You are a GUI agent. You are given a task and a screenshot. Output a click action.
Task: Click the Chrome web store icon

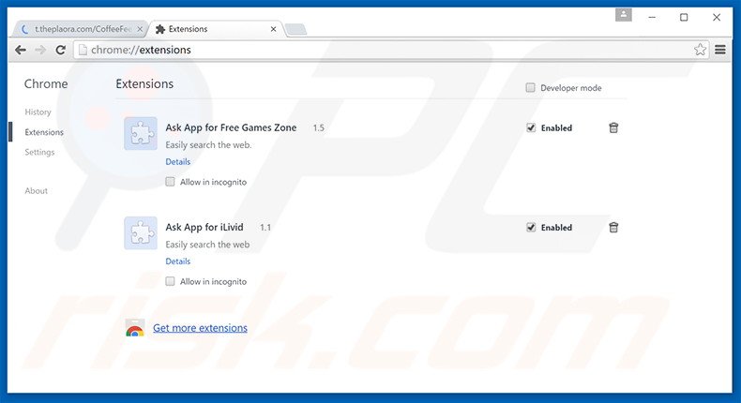(x=135, y=328)
